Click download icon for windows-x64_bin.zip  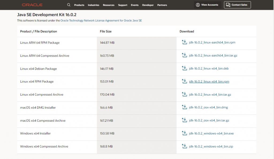coord(184,146)
